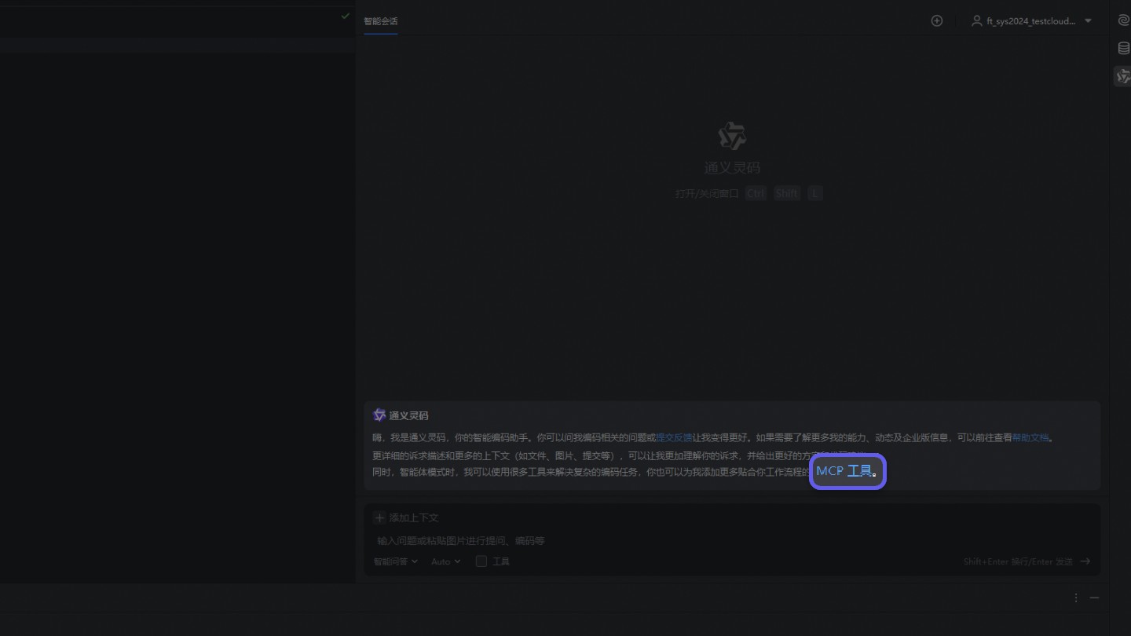The width and height of the screenshot is (1131, 636).
Task: Open the database icon in the right sidebar
Action: pos(1122,48)
